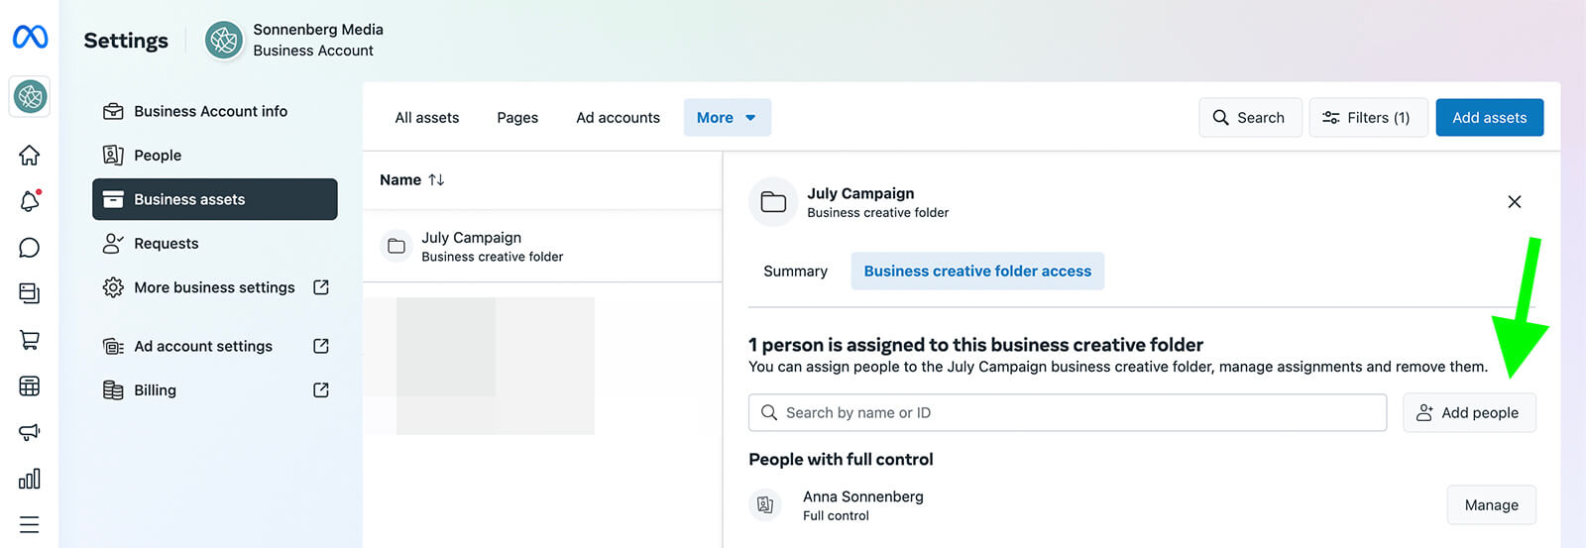Open the content planner icon in left rail
1586x548 pixels.
point(30,293)
